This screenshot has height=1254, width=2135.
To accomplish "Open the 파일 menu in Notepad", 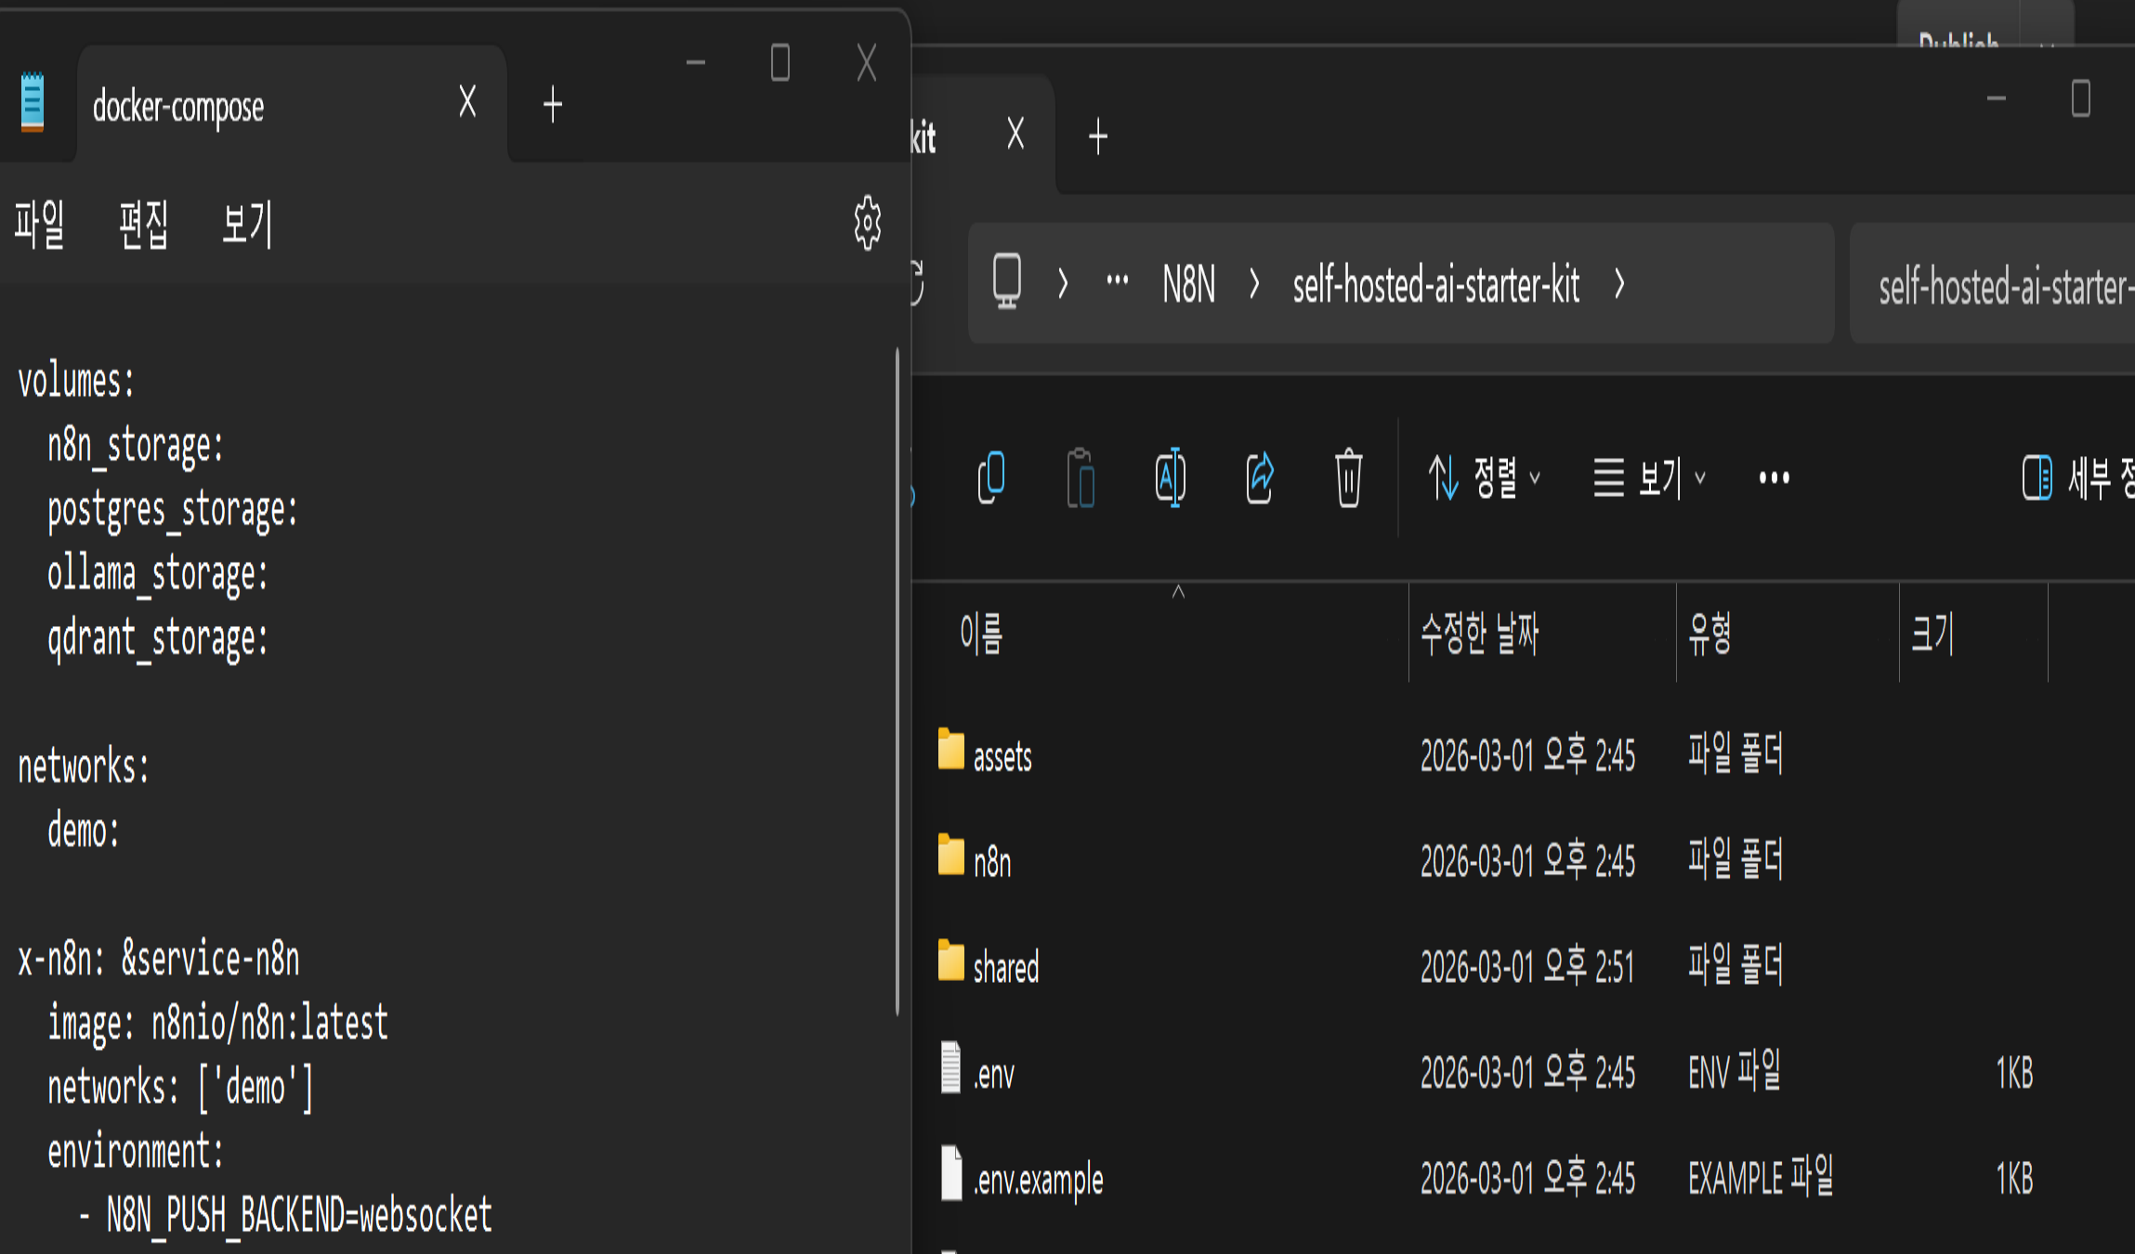I will click(39, 224).
